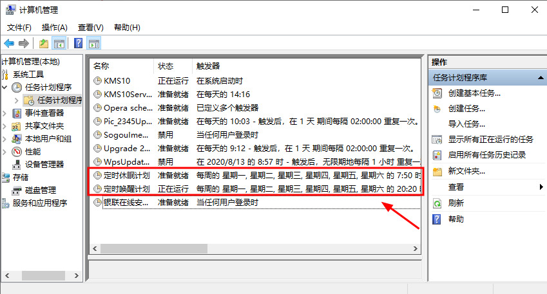This screenshot has height=294, width=547.
Task: Open the 操作(A) menu
Action: [54, 28]
